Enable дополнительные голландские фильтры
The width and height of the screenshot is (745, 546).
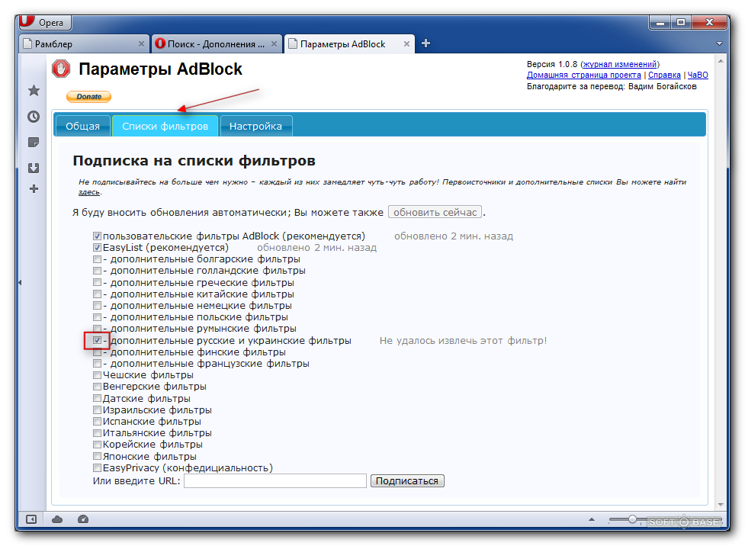[97, 271]
